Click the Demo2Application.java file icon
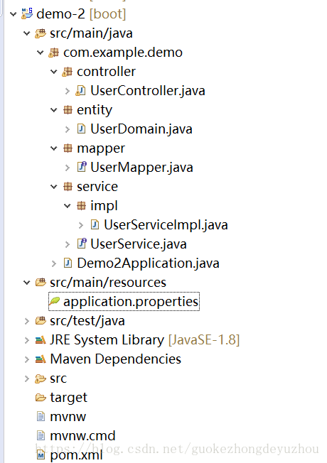This screenshot has height=463, width=327. coord(68,263)
